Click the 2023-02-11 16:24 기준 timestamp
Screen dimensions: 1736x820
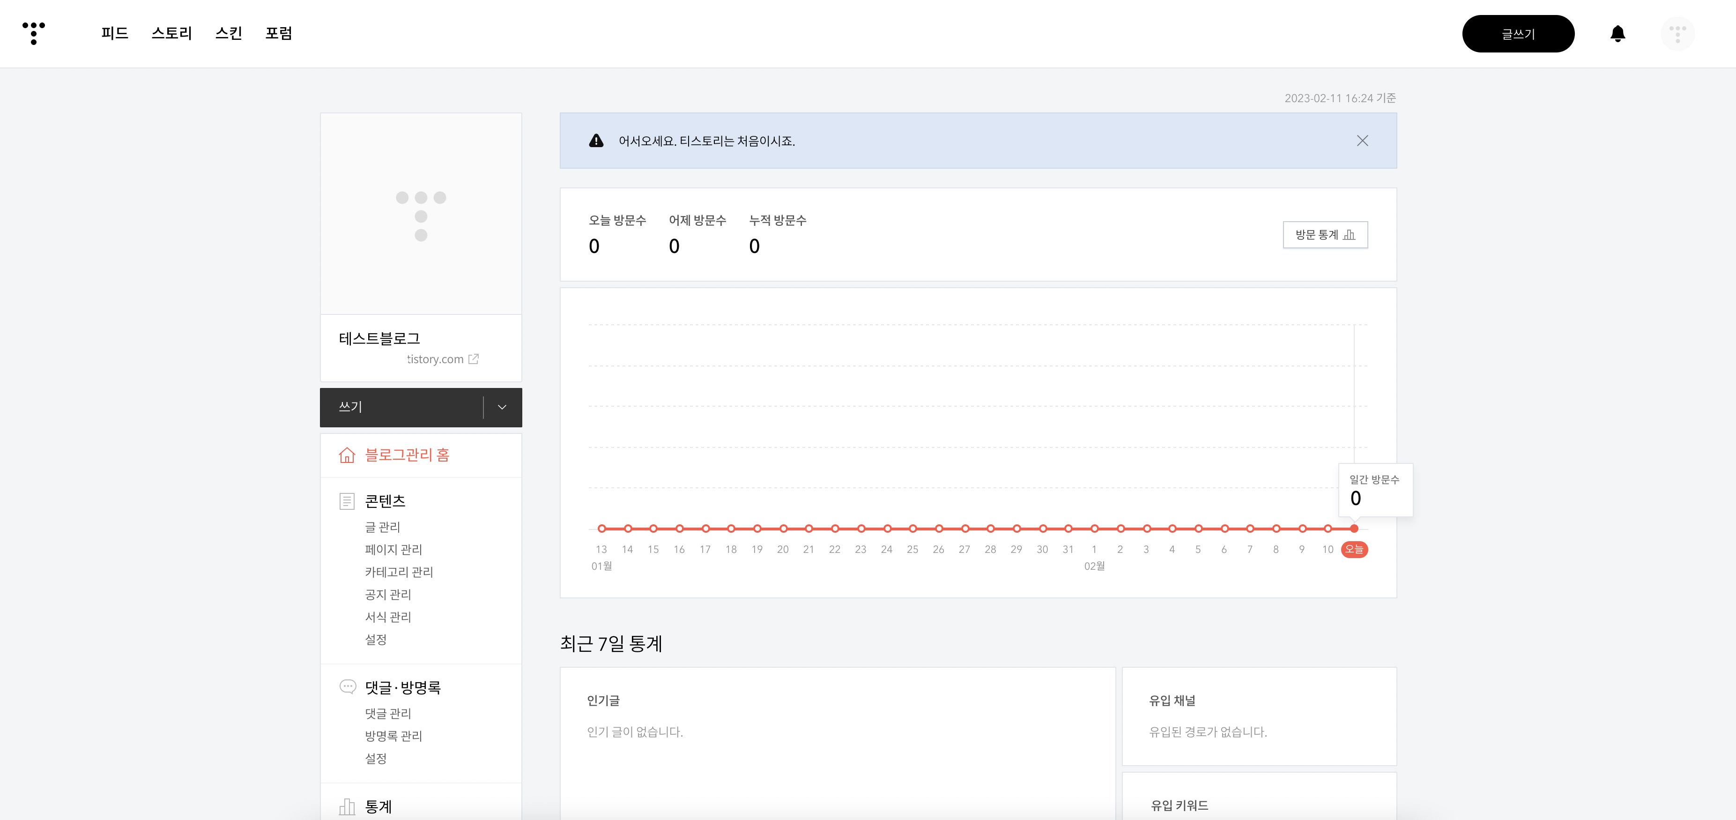[x=1340, y=98]
